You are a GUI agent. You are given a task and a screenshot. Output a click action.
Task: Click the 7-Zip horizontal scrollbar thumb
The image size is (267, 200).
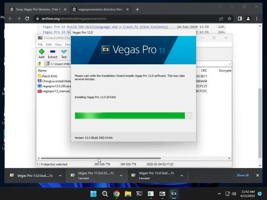coord(101,158)
